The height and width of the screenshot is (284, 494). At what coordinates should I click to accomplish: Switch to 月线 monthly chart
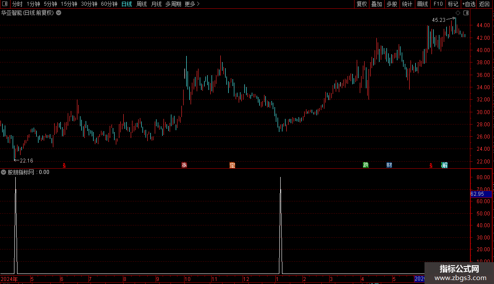pyautogui.click(x=156, y=4)
